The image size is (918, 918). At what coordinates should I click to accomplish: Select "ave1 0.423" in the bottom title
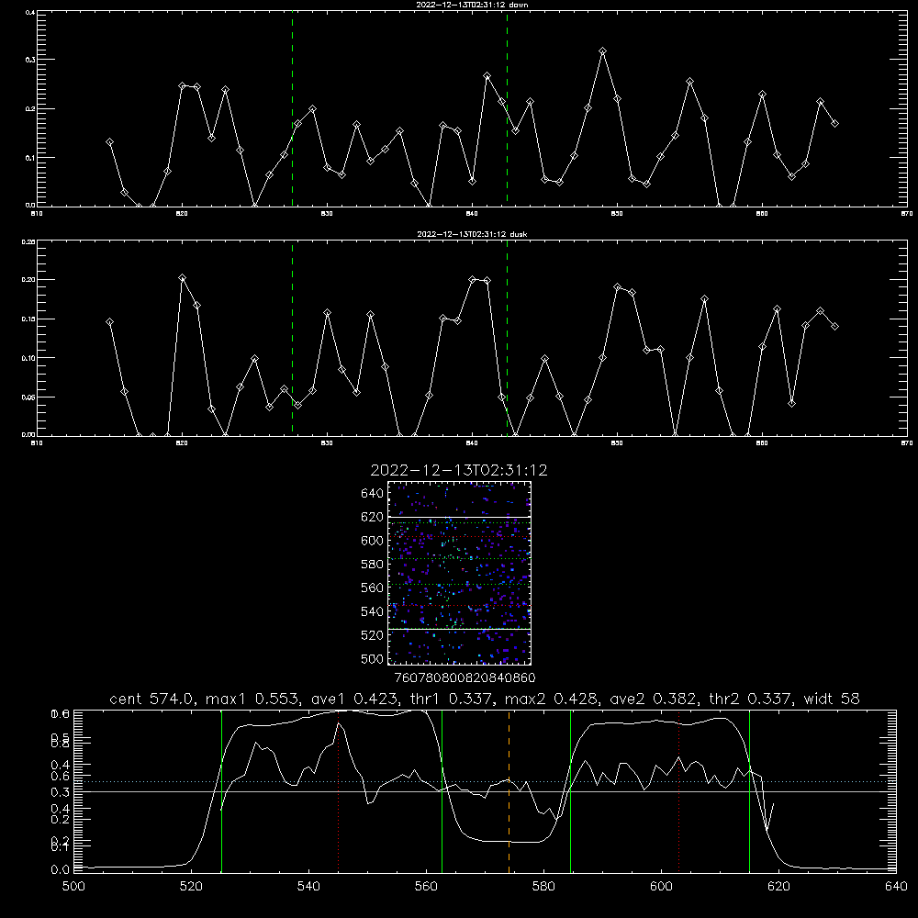click(354, 699)
